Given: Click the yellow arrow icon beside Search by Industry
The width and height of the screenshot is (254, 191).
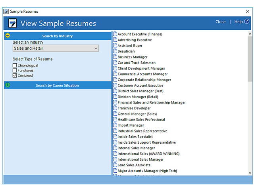Looking at the screenshot, I should pyautogui.click(x=8, y=36).
